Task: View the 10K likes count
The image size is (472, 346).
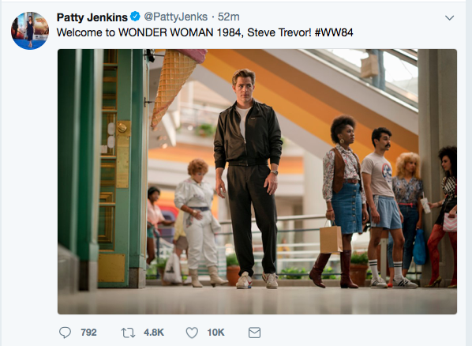Action: point(215,333)
